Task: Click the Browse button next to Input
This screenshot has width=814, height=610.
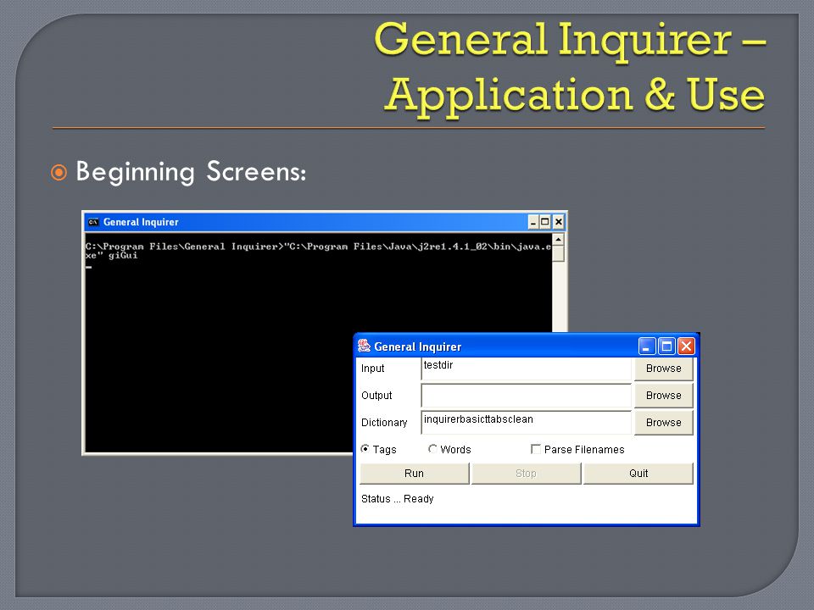Action: click(x=663, y=369)
